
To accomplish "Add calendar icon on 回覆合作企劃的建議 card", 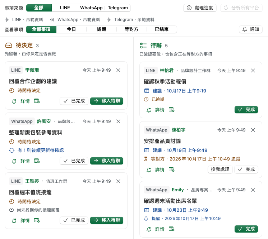I will (37, 101).
